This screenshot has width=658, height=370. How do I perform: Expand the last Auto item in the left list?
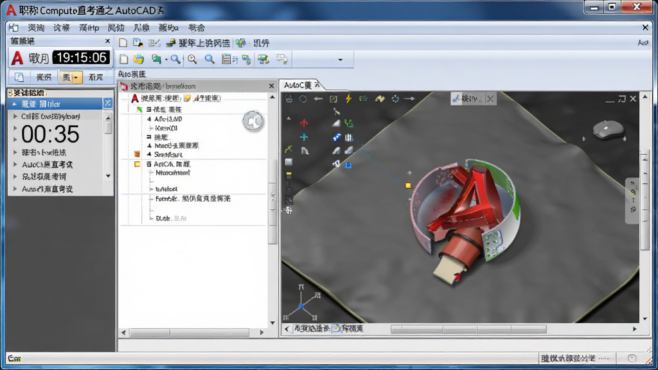pos(15,189)
